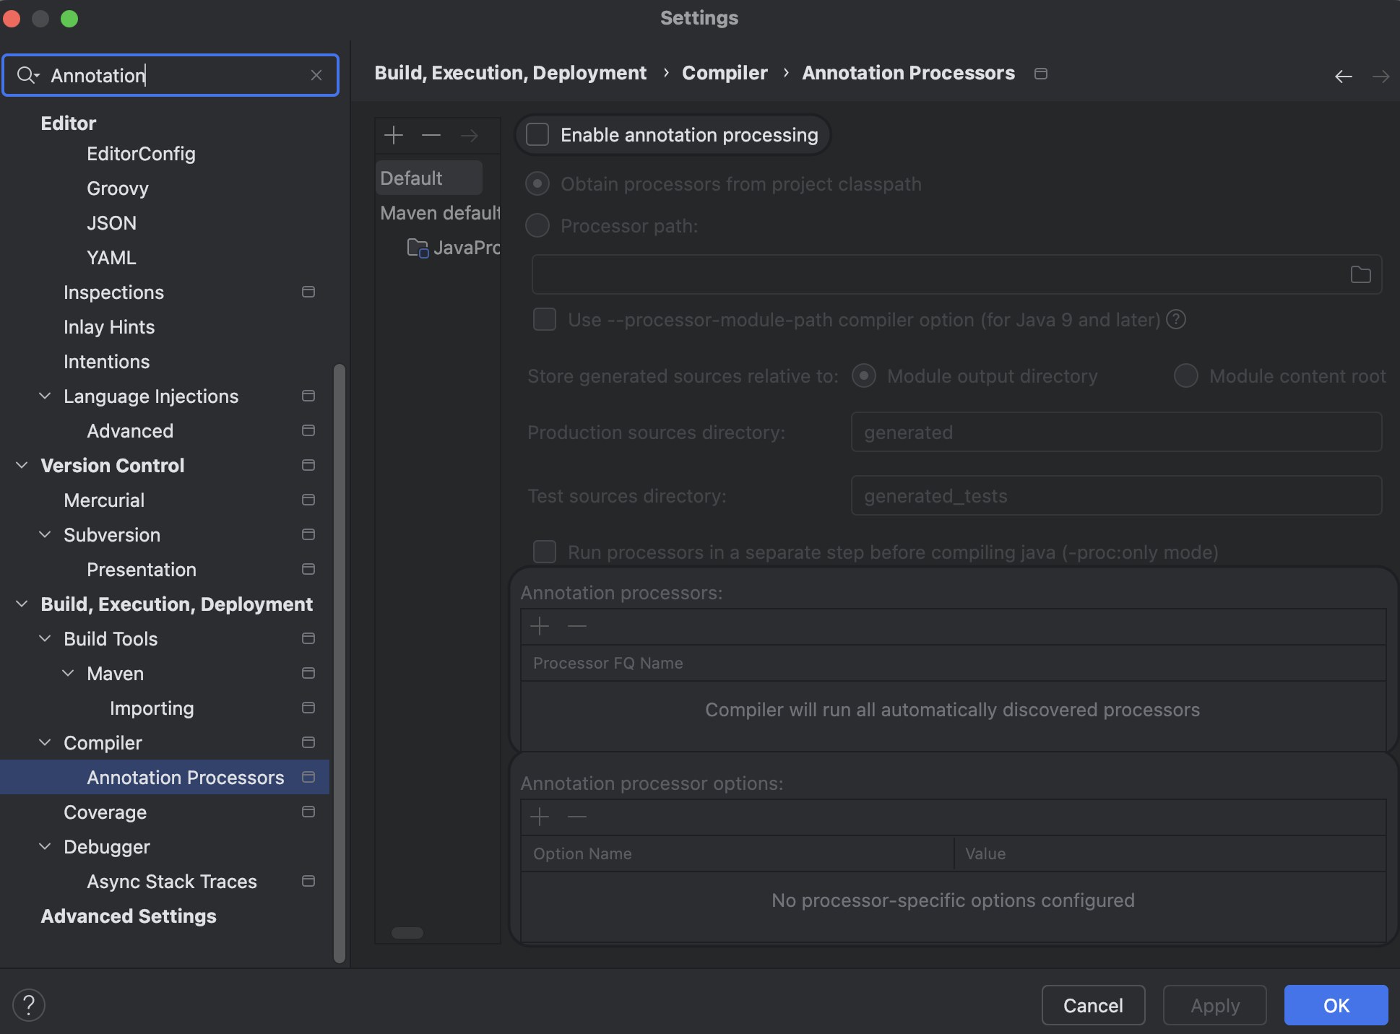Collapse the Build, Execution, Deployment section
The width and height of the screenshot is (1400, 1034).
coord(22,604)
